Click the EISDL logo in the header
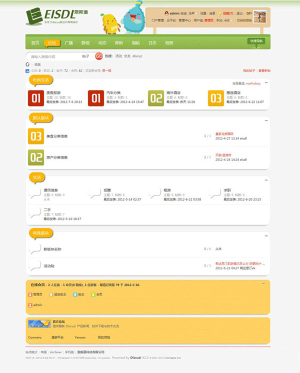This screenshot has width=300, height=373. [x=56, y=16]
